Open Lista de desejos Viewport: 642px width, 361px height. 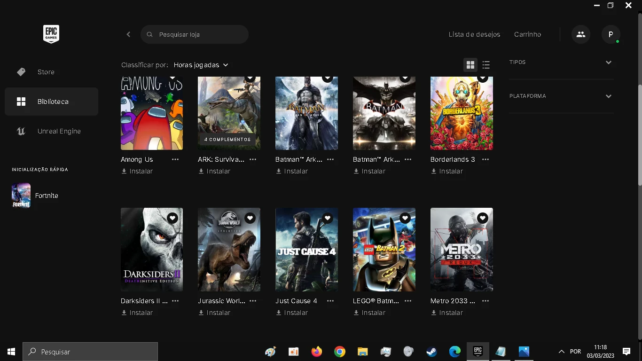pyautogui.click(x=474, y=34)
